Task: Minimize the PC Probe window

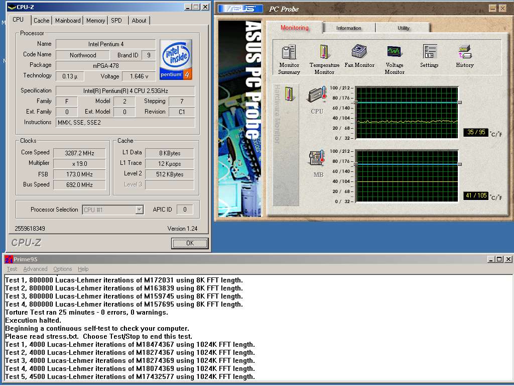Action: (x=492, y=9)
